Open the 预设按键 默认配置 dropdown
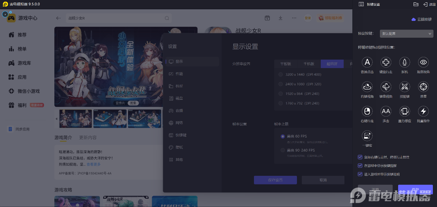This screenshot has height=207, width=437. point(406,34)
